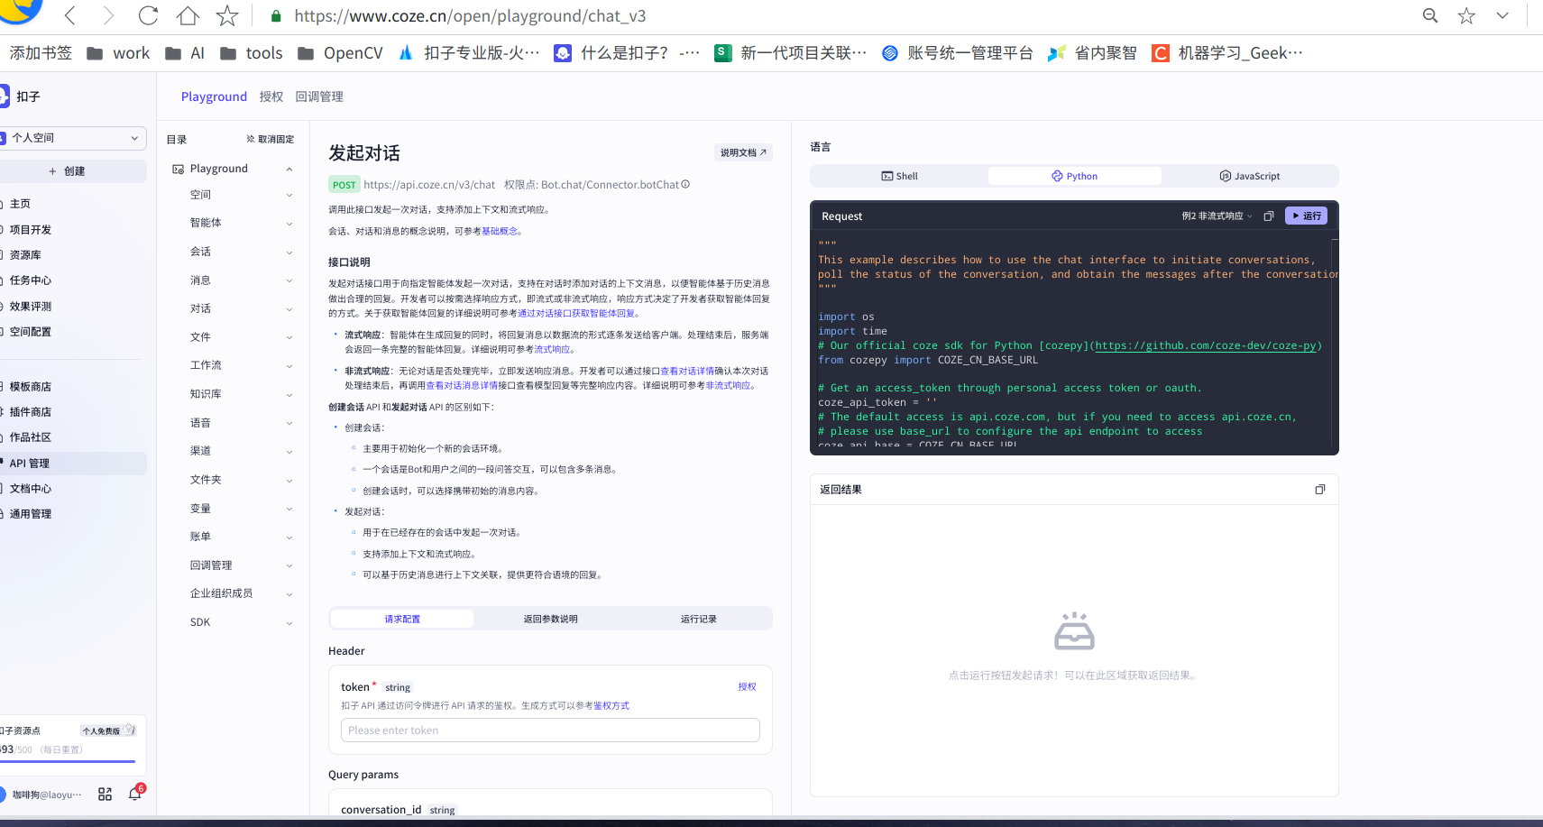Screen dimensions: 1543x827
Task: Copy the 返回结果 output panel
Action: [1319, 489]
